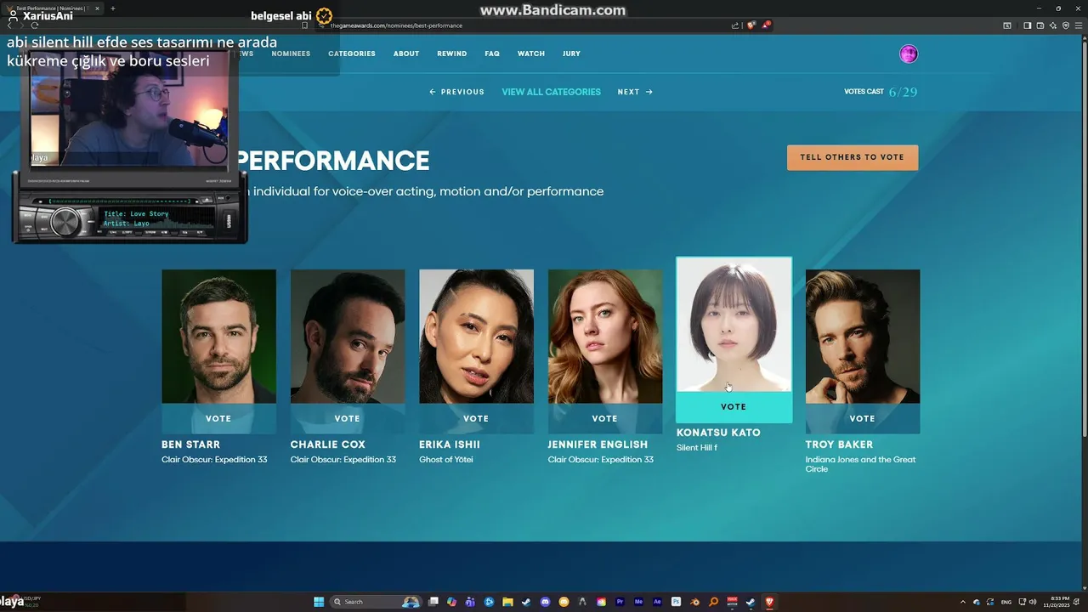Click the ENG language indicator
This screenshot has width=1088, height=612.
[x=1006, y=602]
